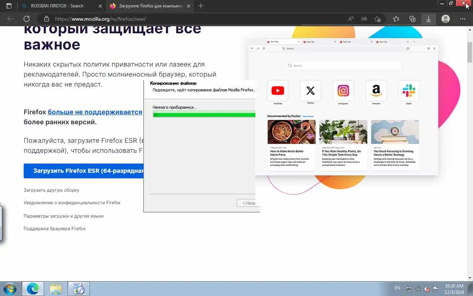
Task: Open Уведомление о конфиденциальности Firefox link
Action: coord(72,203)
